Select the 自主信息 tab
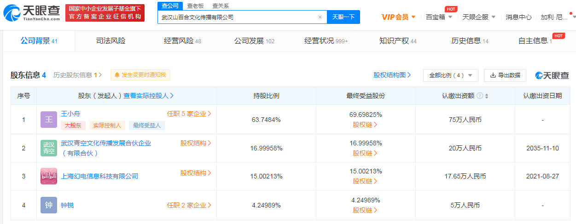This screenshot has height=224, width=576. [535, 41]
